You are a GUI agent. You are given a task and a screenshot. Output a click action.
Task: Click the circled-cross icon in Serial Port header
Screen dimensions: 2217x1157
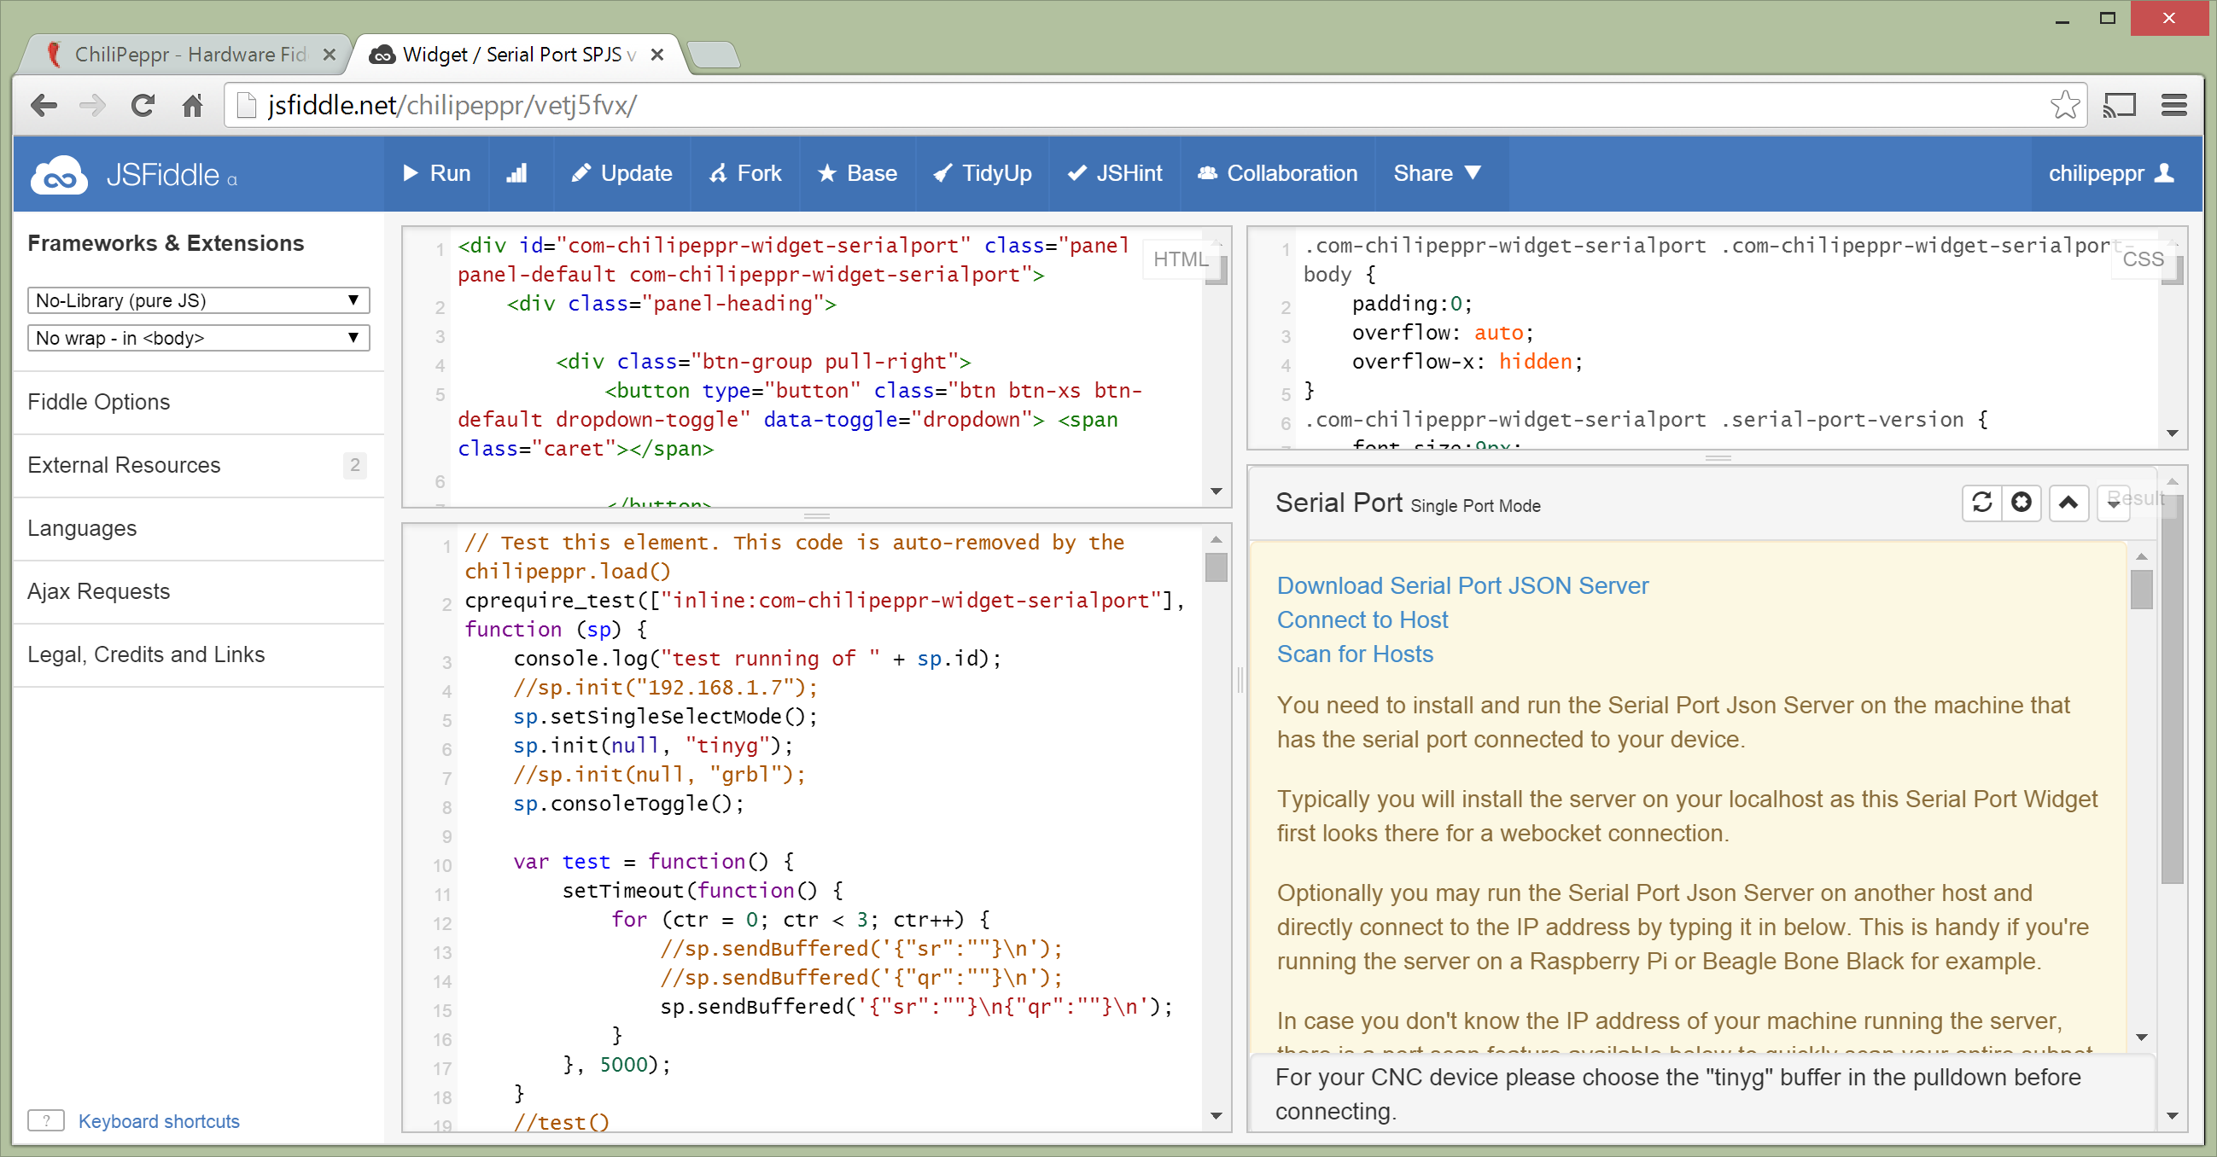pos(2021,503)
